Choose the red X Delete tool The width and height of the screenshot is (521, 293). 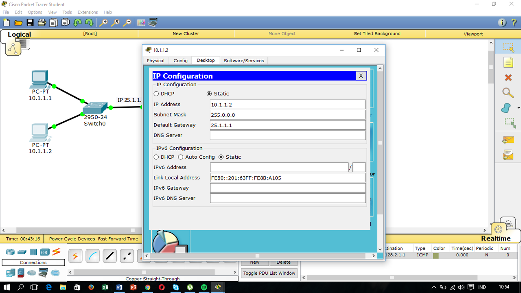click(508, 77)
